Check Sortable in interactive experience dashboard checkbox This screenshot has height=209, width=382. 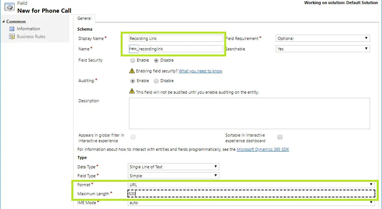pos(280,137)
